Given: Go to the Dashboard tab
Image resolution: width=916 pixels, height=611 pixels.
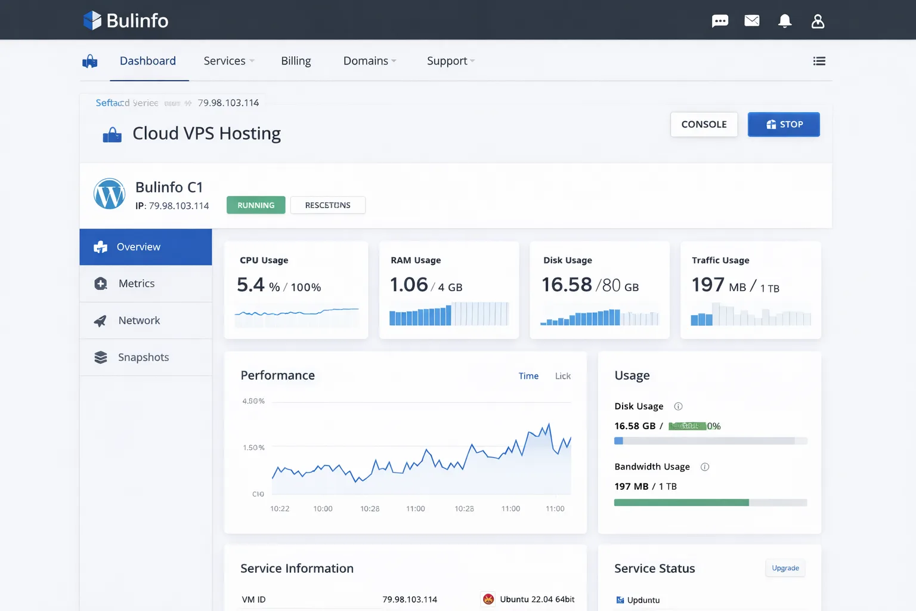Looking at the screenshot, I should (x=148, y=61).
